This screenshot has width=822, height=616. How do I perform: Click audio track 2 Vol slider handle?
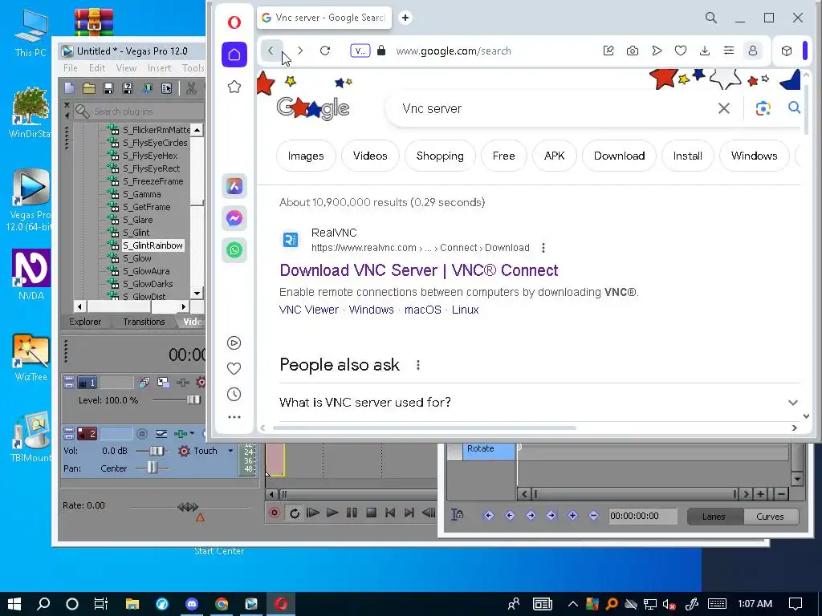pyautogui.click(x=156, y=451)
